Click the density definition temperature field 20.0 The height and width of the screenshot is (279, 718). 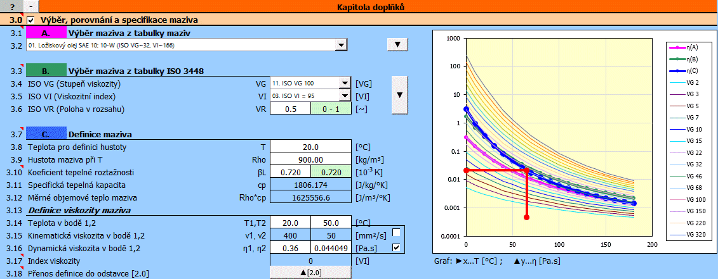point(310,147)
